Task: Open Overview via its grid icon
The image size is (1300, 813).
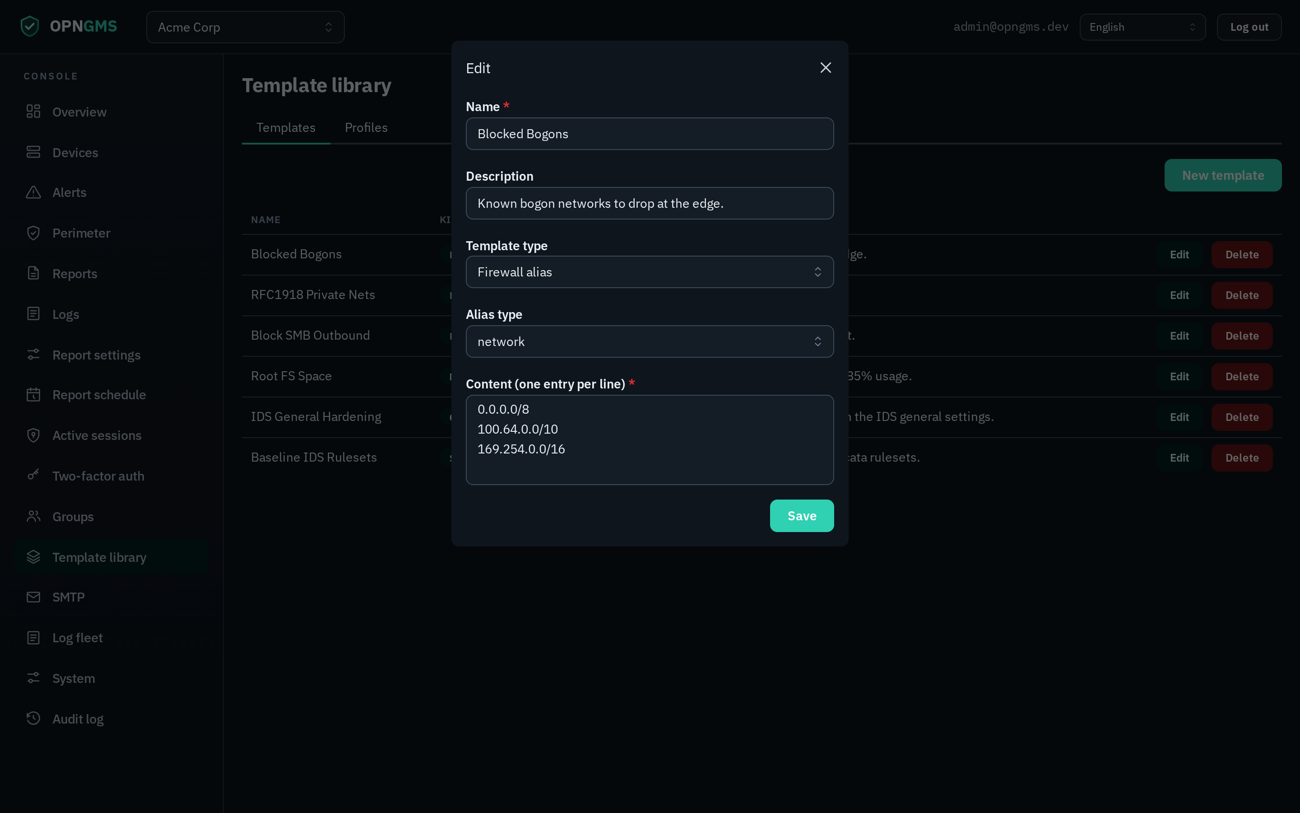Action: [x=33, y=111]
